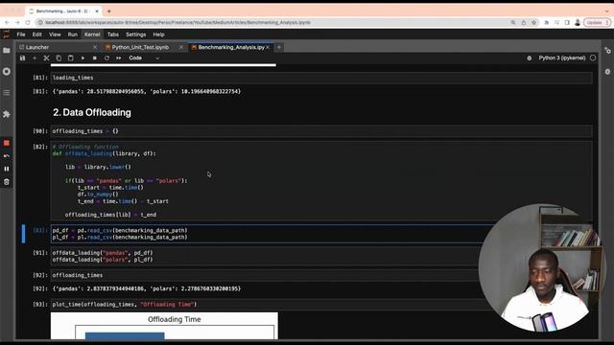Screen dimensions: 614x345
Task: Go back in the browser
Action: (7, 23)
